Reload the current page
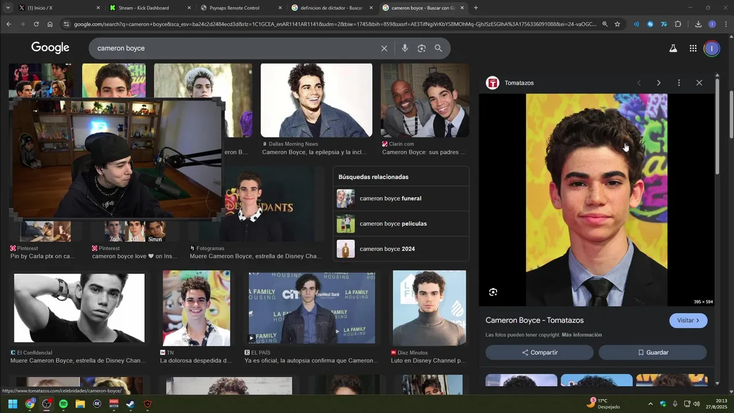Screen dimensions: 734x413 (x=36, y=24)
